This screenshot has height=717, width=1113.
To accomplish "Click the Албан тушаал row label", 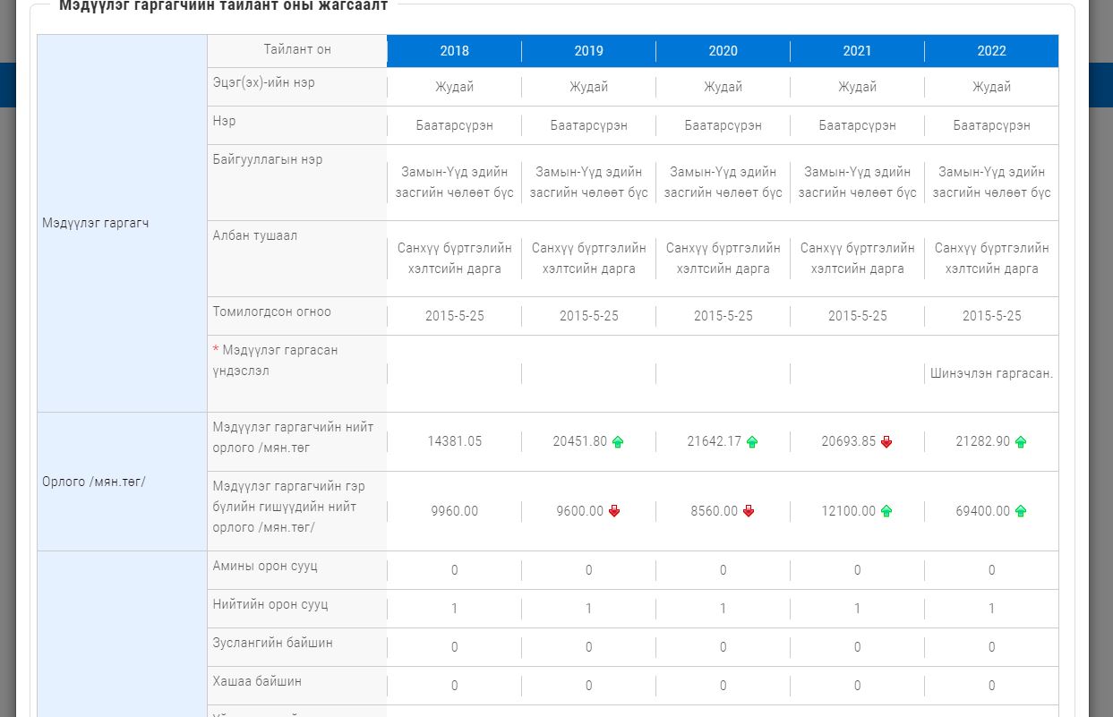I will 254,235.
